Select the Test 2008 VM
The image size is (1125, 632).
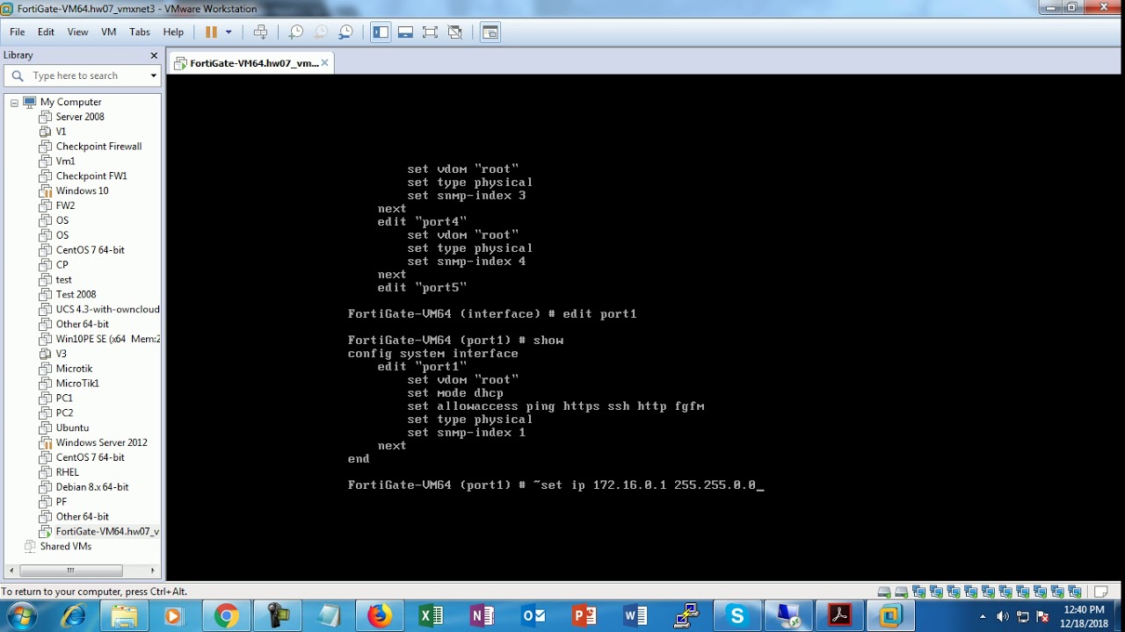pyautogui.click(x=76, y=294)
